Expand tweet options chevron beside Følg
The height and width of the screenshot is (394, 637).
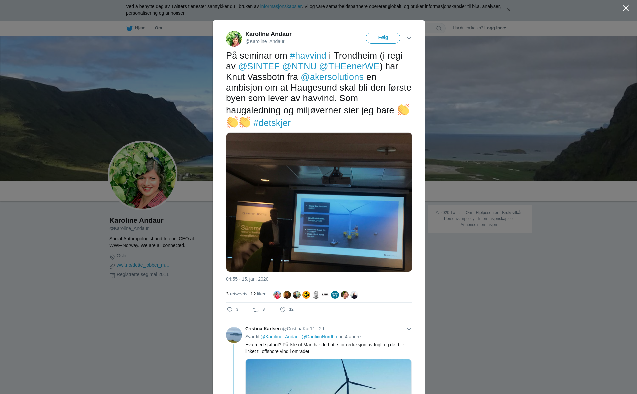pyautogui.click(x=409, y=38)
